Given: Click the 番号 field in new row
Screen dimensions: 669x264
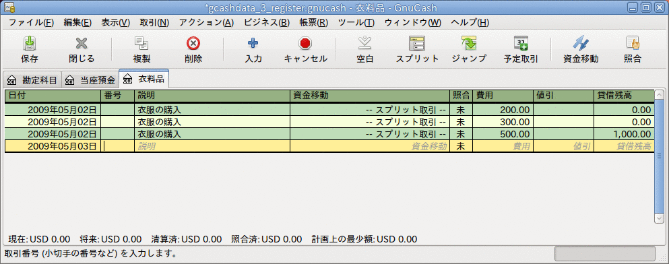Looking at the screenshot, I should click(118, 146).
